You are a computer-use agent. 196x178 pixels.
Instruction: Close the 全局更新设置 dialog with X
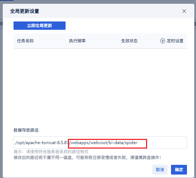184,11
